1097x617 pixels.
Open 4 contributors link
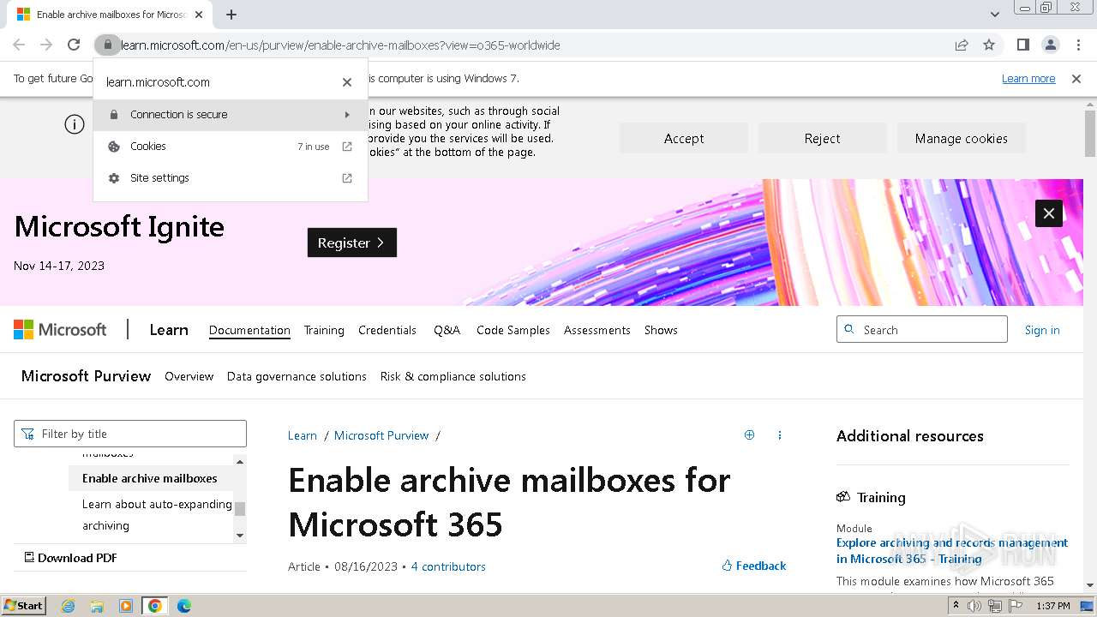448,566
